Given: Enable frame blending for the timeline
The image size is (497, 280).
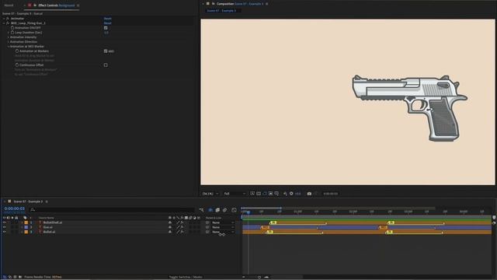Looking at the screenshot, I should (x=217, y=210).
